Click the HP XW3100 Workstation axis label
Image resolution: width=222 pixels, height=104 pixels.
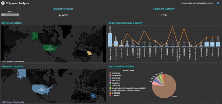click(x=138, y=53)
